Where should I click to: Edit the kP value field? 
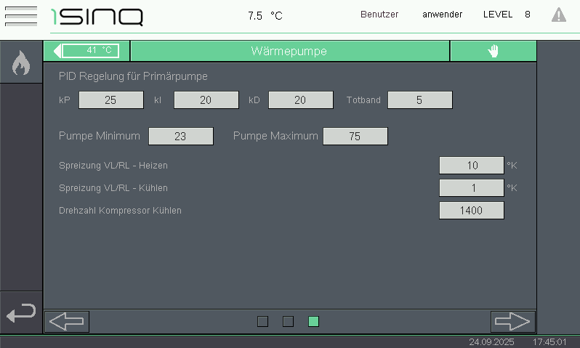pos(110,100)
